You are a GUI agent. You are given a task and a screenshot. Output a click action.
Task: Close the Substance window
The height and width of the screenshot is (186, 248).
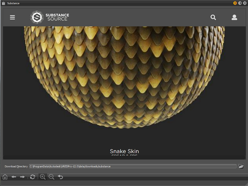pos(245,3)
